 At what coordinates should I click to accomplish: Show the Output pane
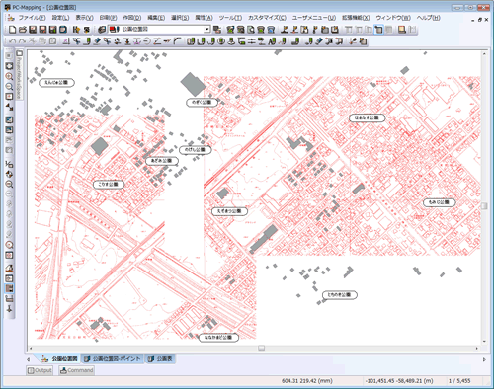click(x=40, y=370)
